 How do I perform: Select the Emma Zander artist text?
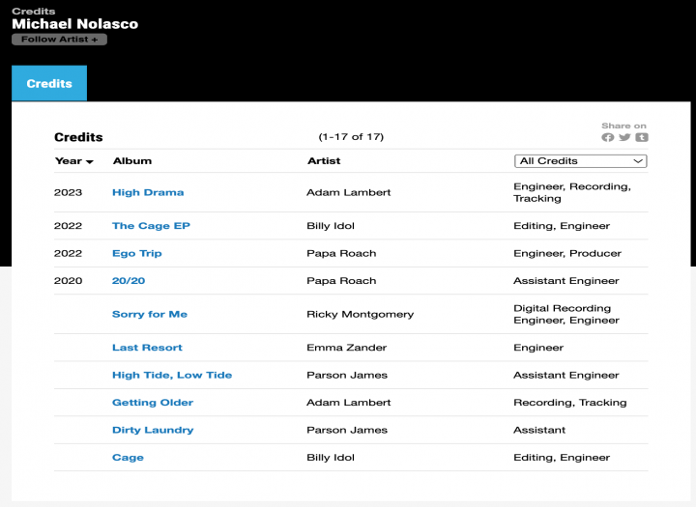click(346, 348)
